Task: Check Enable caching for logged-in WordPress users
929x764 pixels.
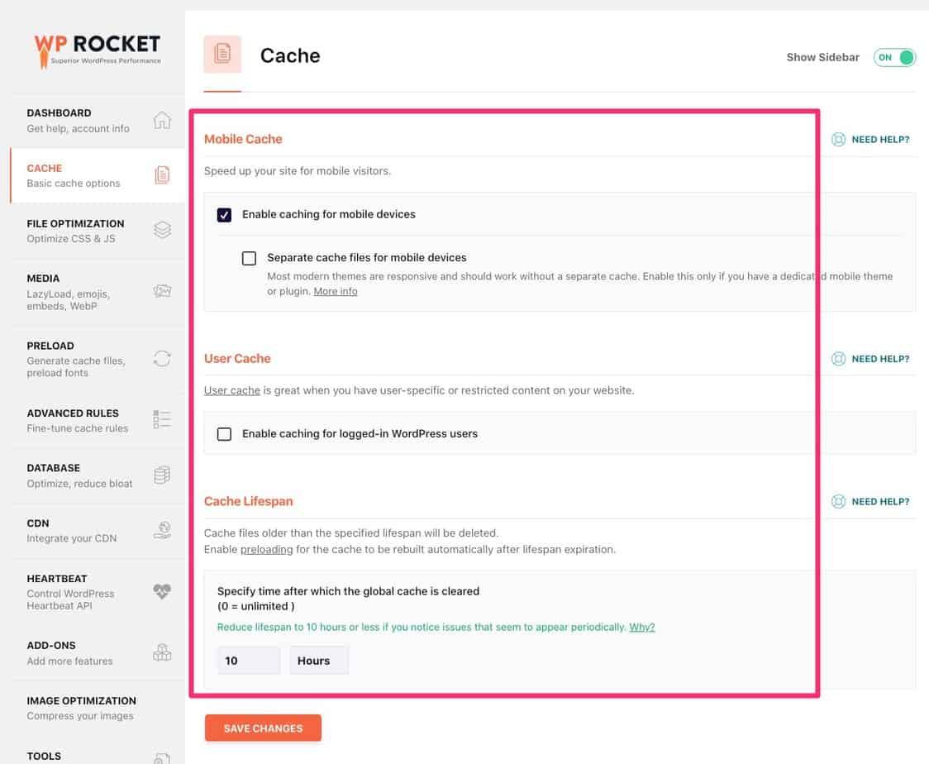Action: 224,433
